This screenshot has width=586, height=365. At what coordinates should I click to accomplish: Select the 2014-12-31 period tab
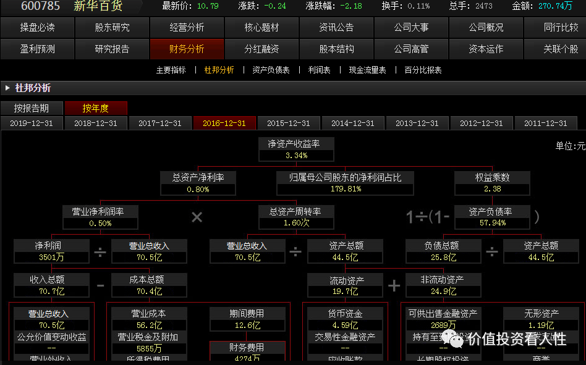353,123
